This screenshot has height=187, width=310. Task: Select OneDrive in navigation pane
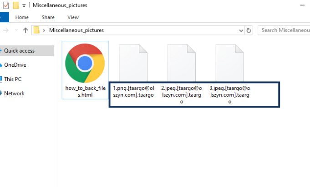[15, 65]
